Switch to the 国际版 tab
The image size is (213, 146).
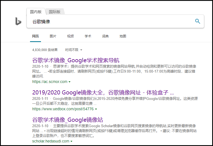point(55,12)
